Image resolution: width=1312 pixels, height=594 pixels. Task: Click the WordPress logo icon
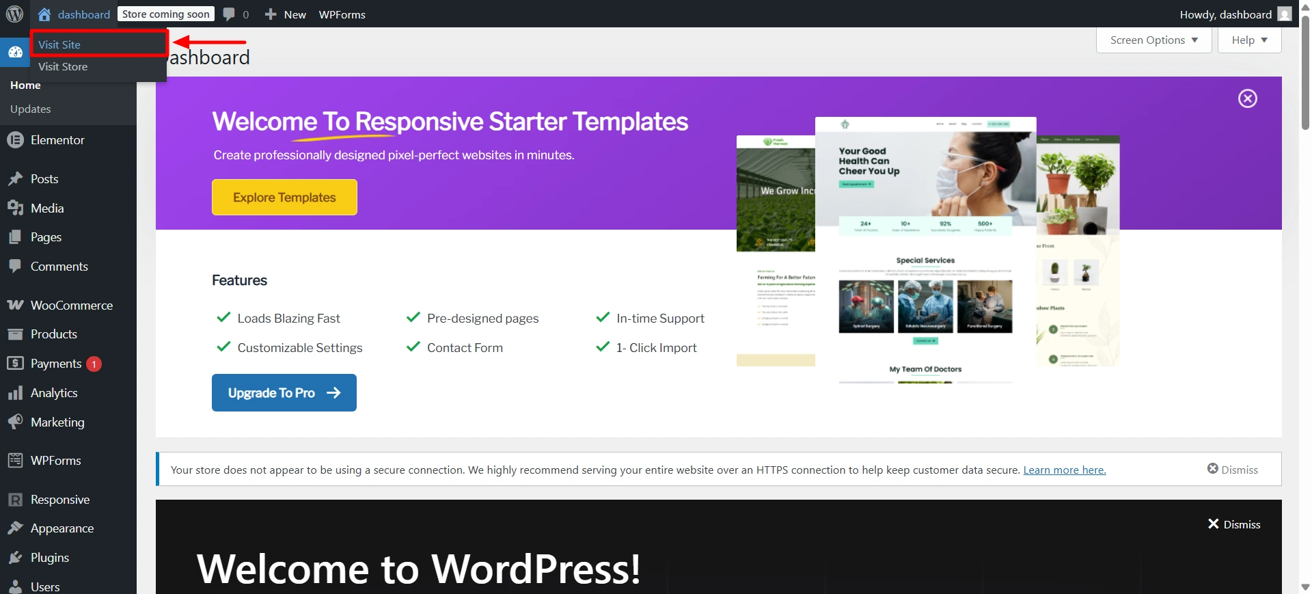tap(14, 14)
